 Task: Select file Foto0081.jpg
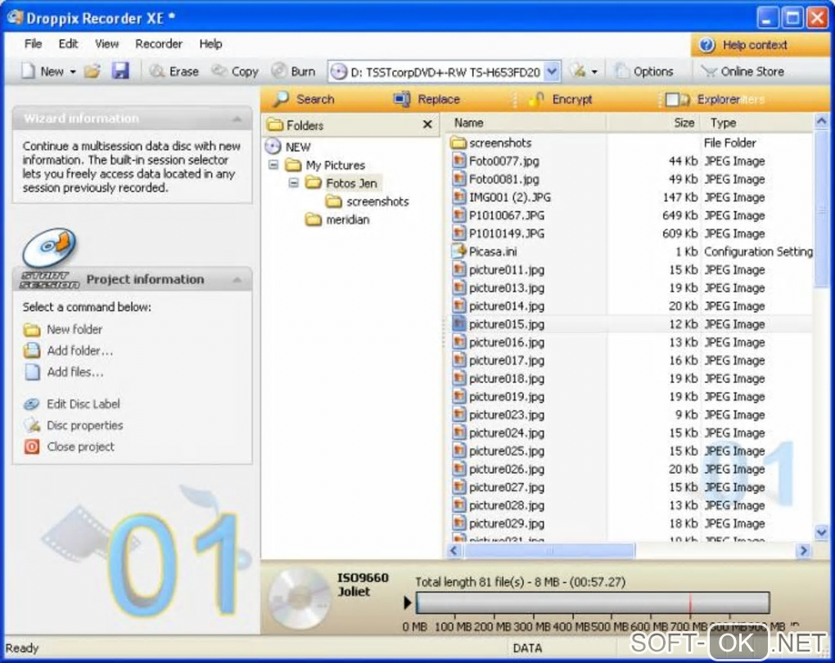click(x=496, y=179)
